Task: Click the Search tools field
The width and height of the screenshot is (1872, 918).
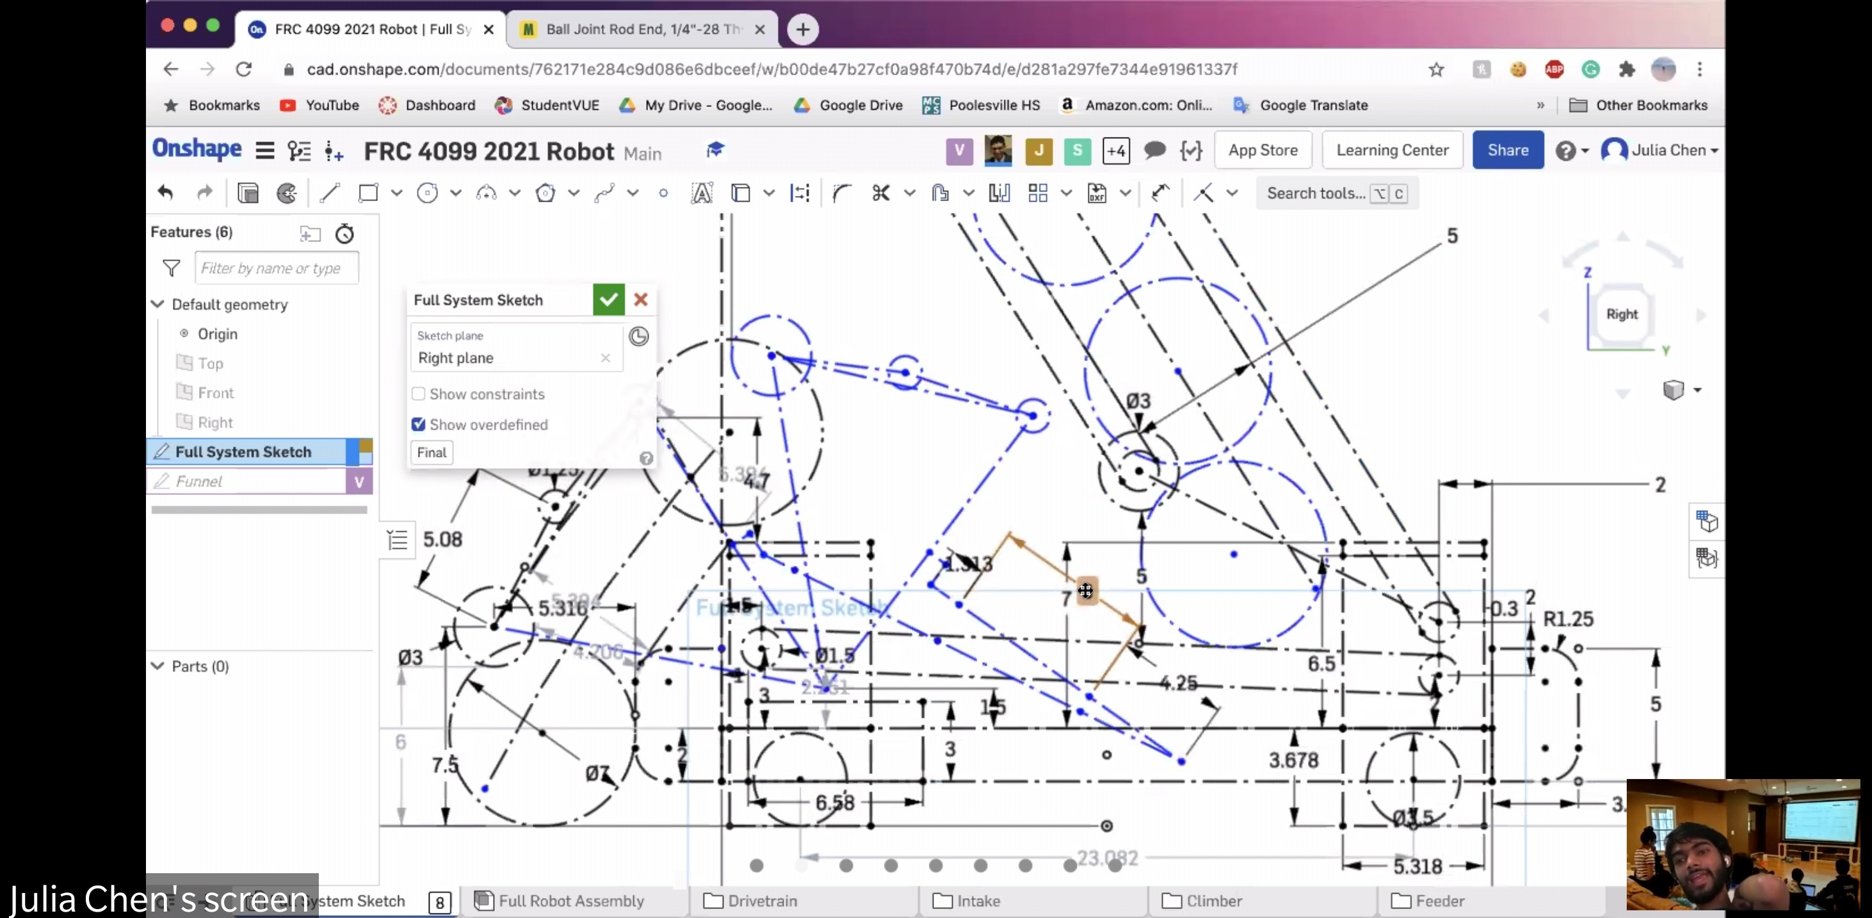Action: pos(1337,193)
